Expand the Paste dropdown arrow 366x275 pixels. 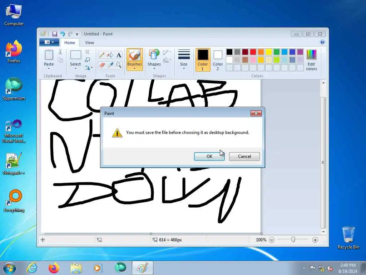(x=49, y=69)
